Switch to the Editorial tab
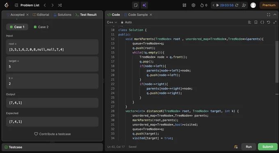The width and height of the screenshot is (279, 153). pos(41,15)
